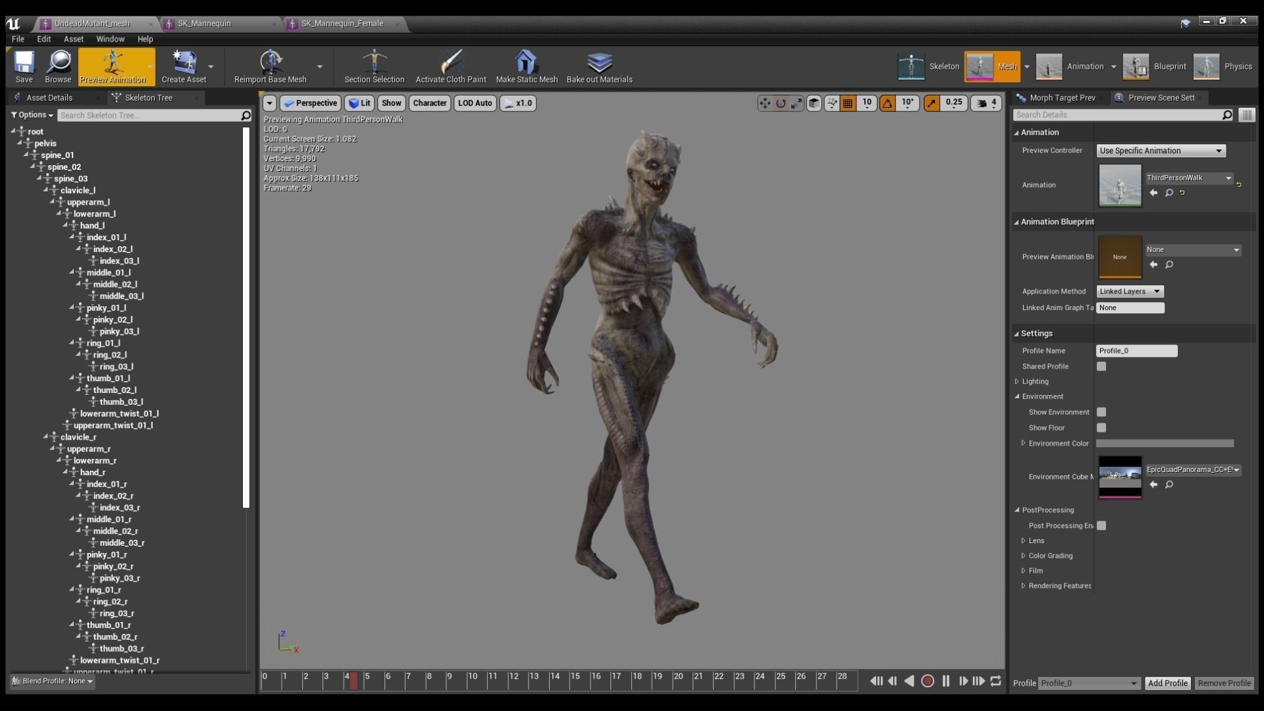The width and height of the screenshot is (1264, 711).
Task: Click the ThirdPersonWalk animation thumbnail
Action: click(1120, 186)
